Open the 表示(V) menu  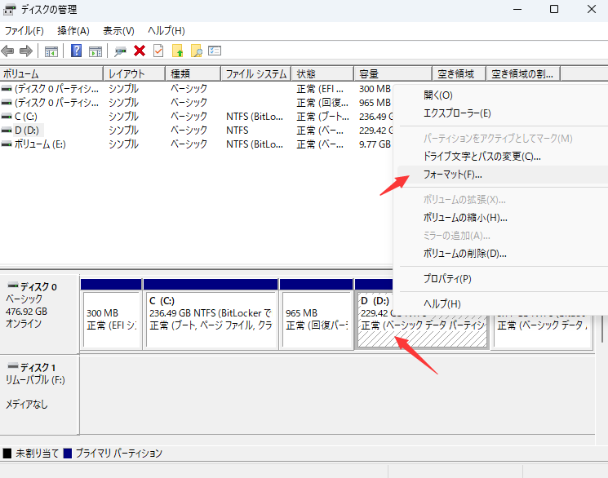(118, 30)
